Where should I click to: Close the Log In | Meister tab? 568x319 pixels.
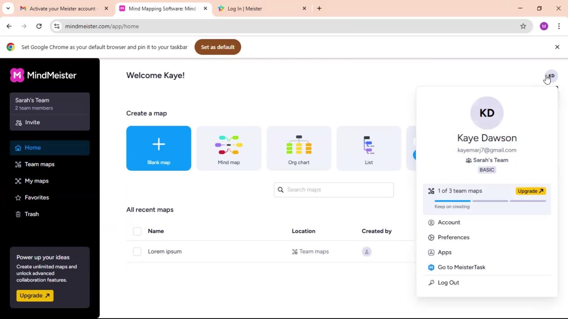point(304,9)
